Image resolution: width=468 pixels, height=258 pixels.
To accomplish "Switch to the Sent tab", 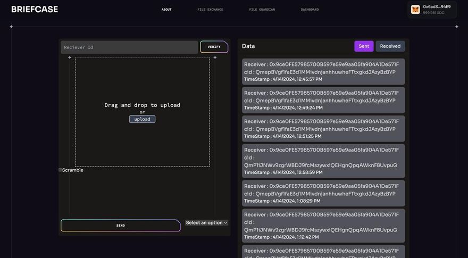I will click(364, 46).
